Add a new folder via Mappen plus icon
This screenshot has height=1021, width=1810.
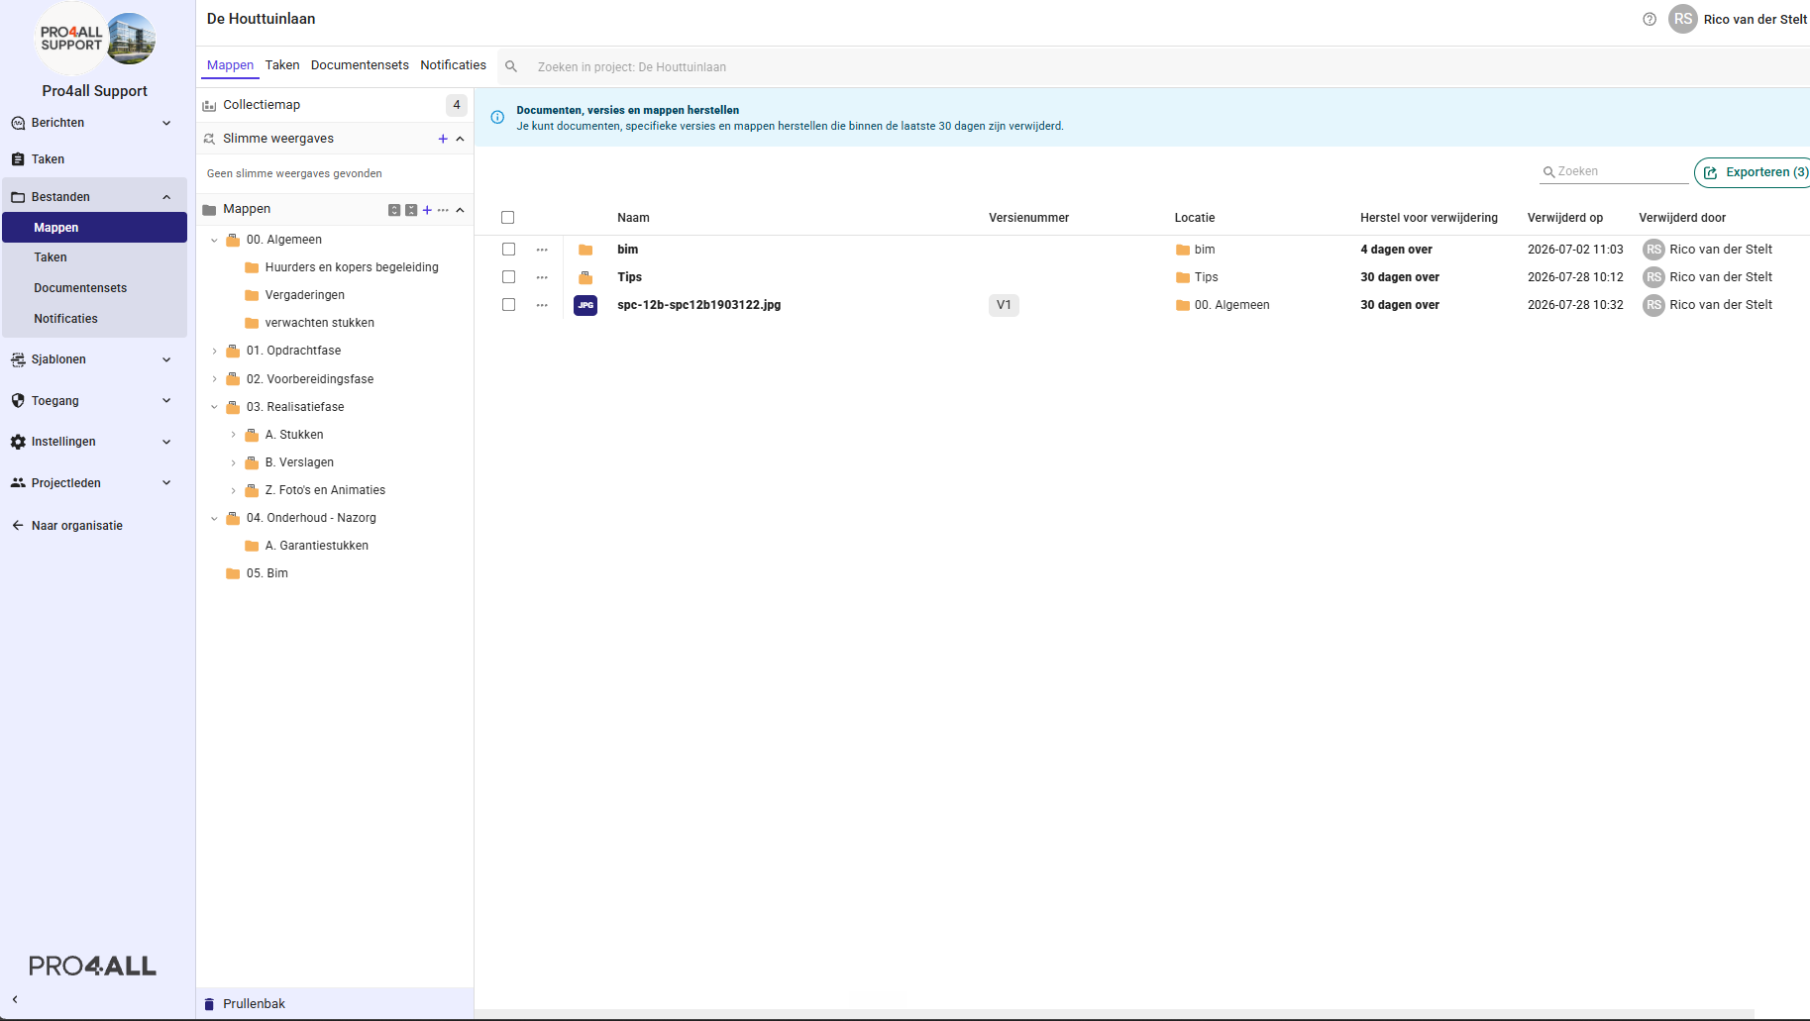(427, 210)
